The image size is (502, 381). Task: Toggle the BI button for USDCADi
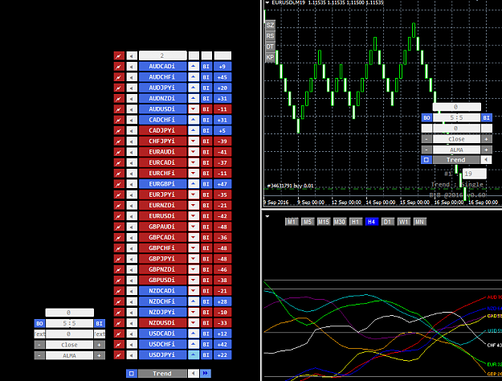tap(206, 334)
